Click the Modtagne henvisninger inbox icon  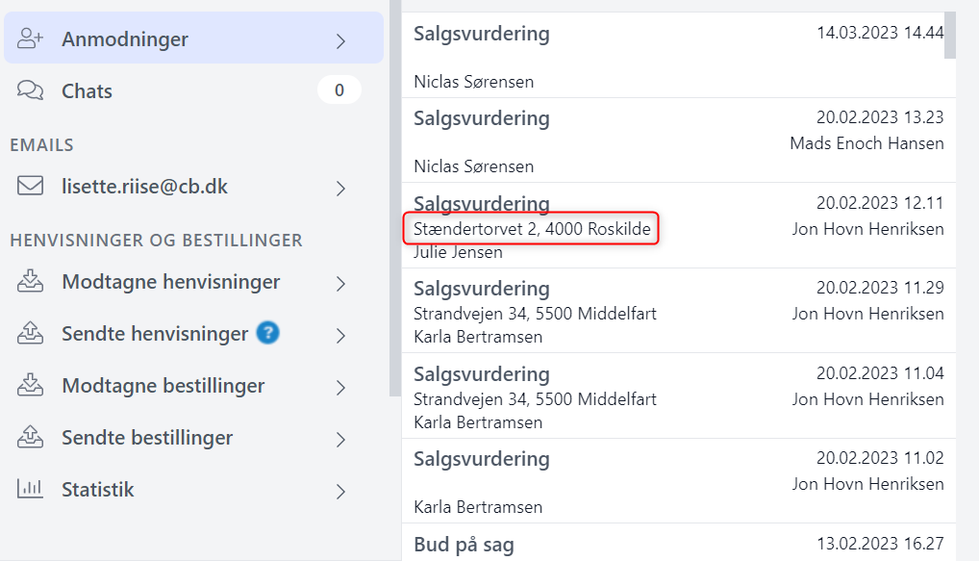[32, 282]
